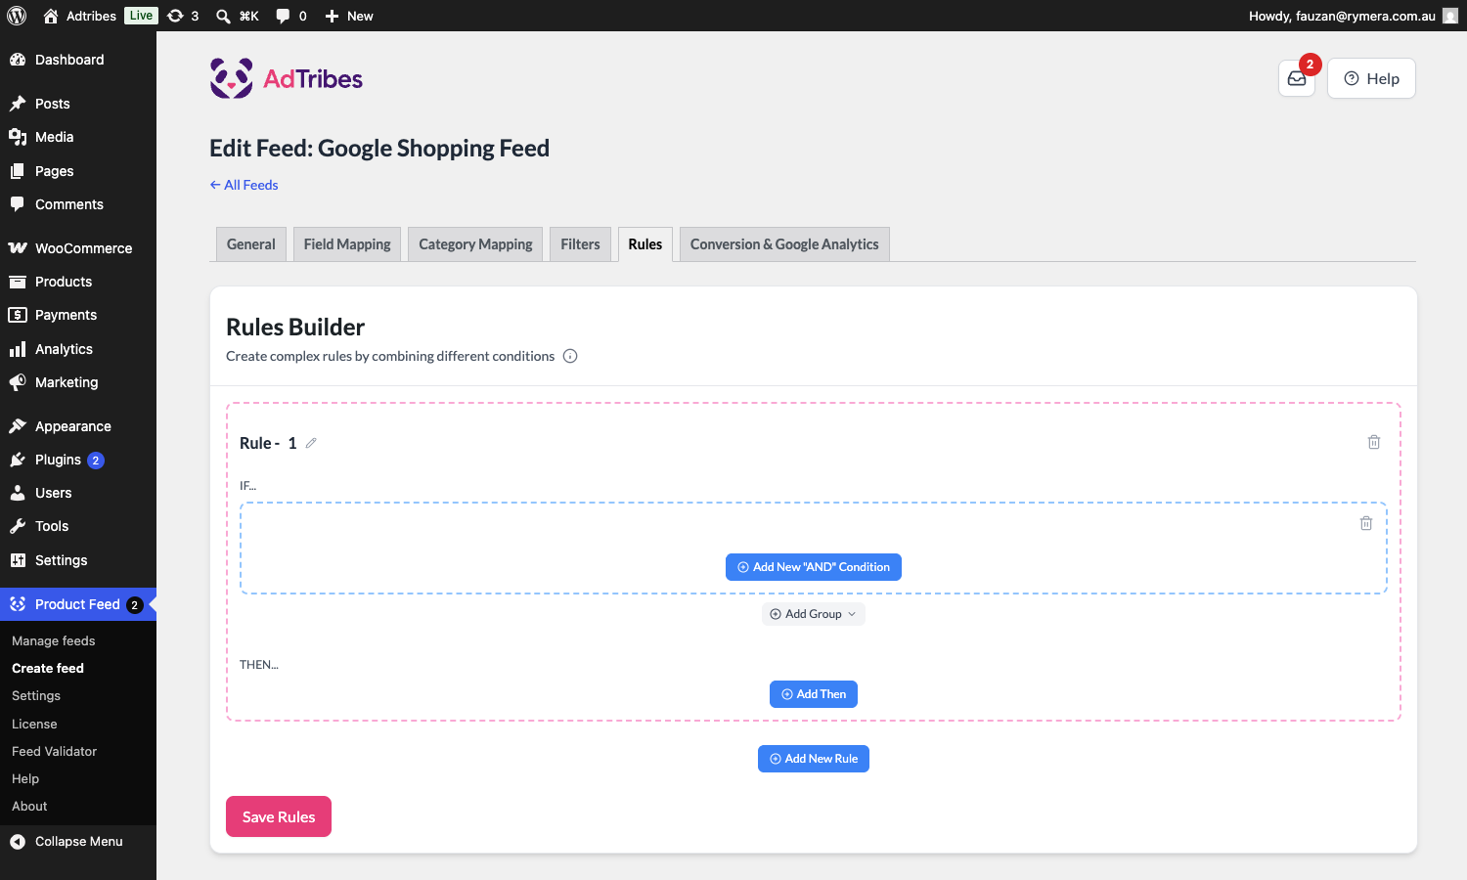Open the Category Mapping tab

point(475,244)
